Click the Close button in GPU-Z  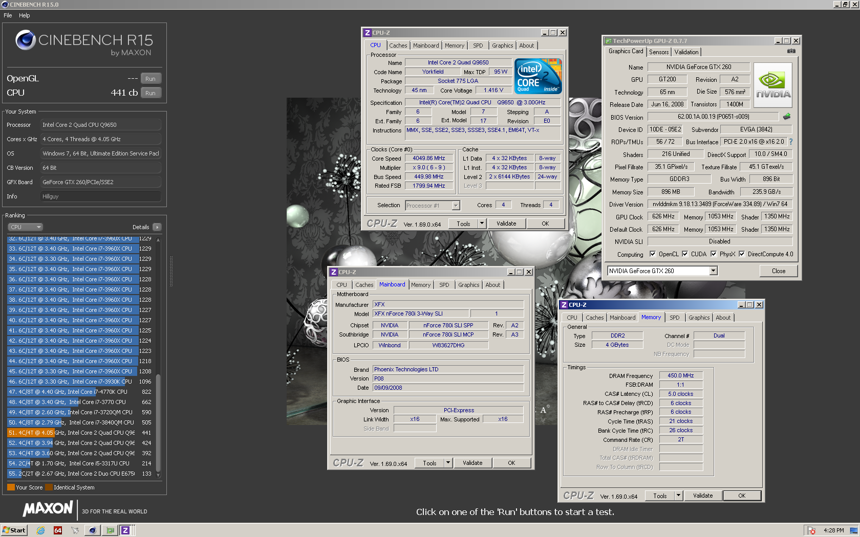(x=779, y=271)
